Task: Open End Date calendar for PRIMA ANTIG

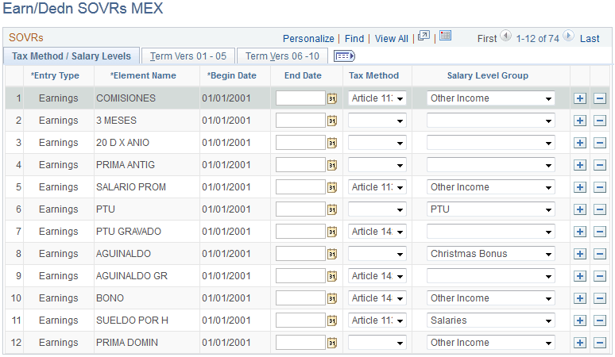Action: [x=332, y=165]
